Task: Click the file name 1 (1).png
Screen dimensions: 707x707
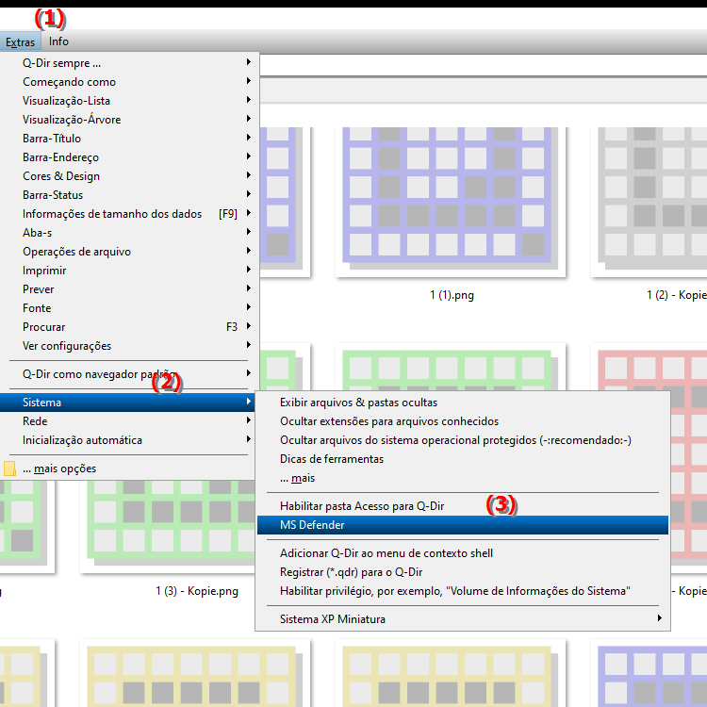Action: click(x=452, y=295)
